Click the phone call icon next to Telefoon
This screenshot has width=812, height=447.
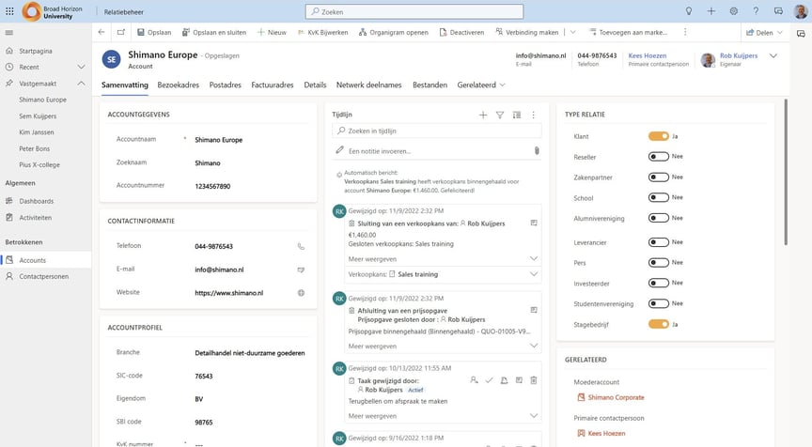301,246
